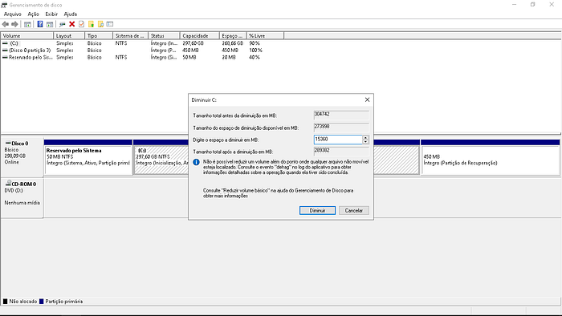Image resolution: width=562 pixels, height=316 pixels.
Task: Click the red X delete icon
Action: click(71, 24)
